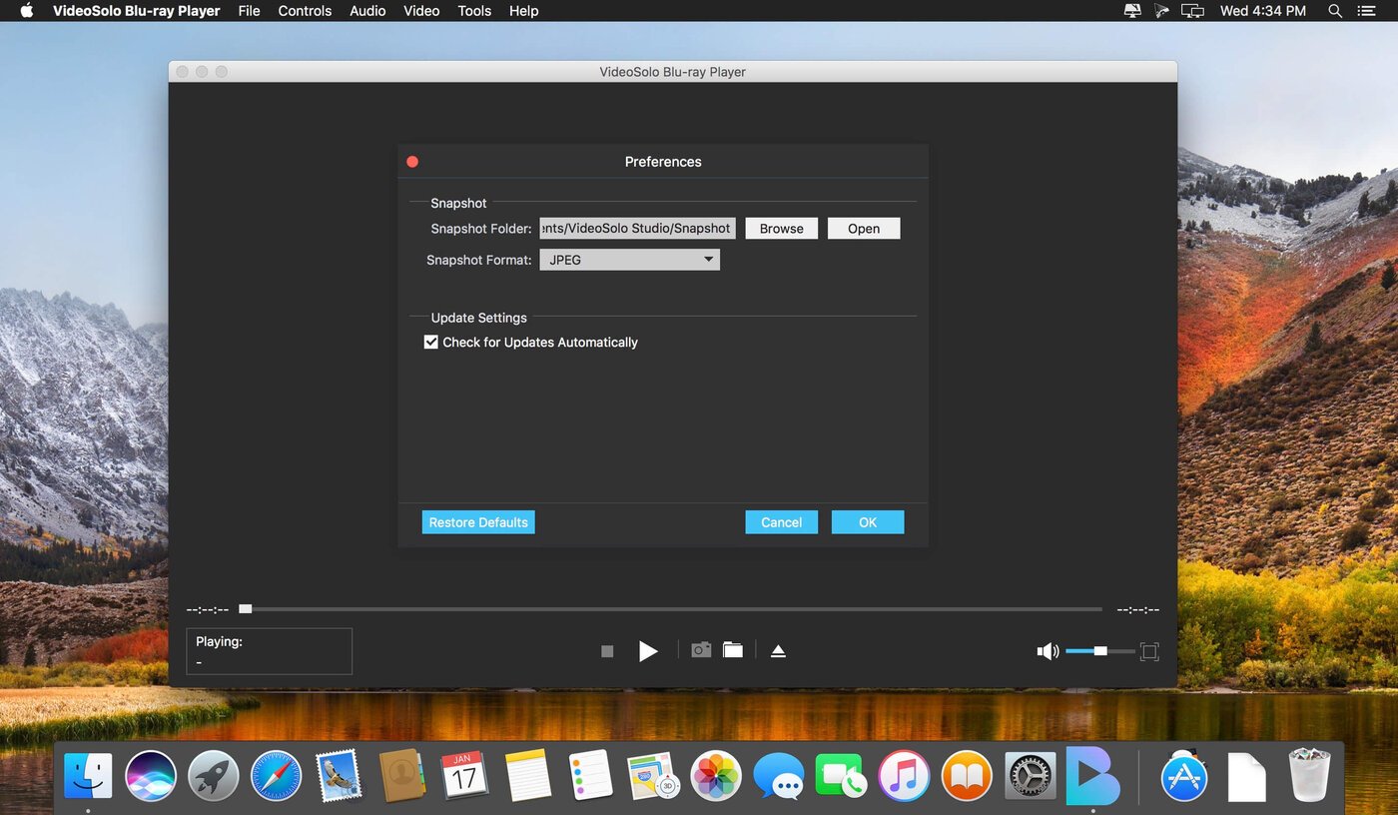Click the stop playback button
Image resolution: width=1398 pixels, height=815 pixels.
pos(607,651)
